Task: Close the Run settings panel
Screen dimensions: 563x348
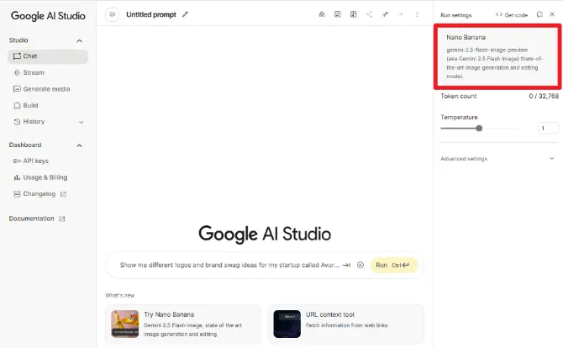Action: pyautogui.click(x=552, y=14)
